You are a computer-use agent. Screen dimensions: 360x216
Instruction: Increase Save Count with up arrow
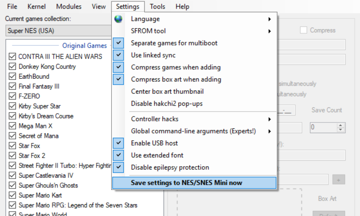(x=341, y=125)
